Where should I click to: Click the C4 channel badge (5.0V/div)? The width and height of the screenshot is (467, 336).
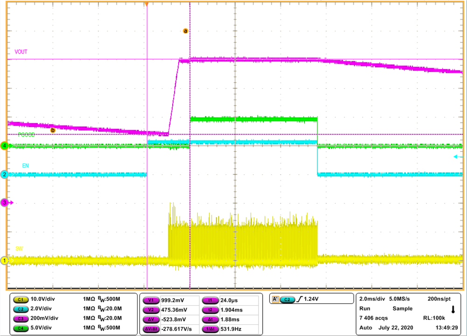pos(20,327)
